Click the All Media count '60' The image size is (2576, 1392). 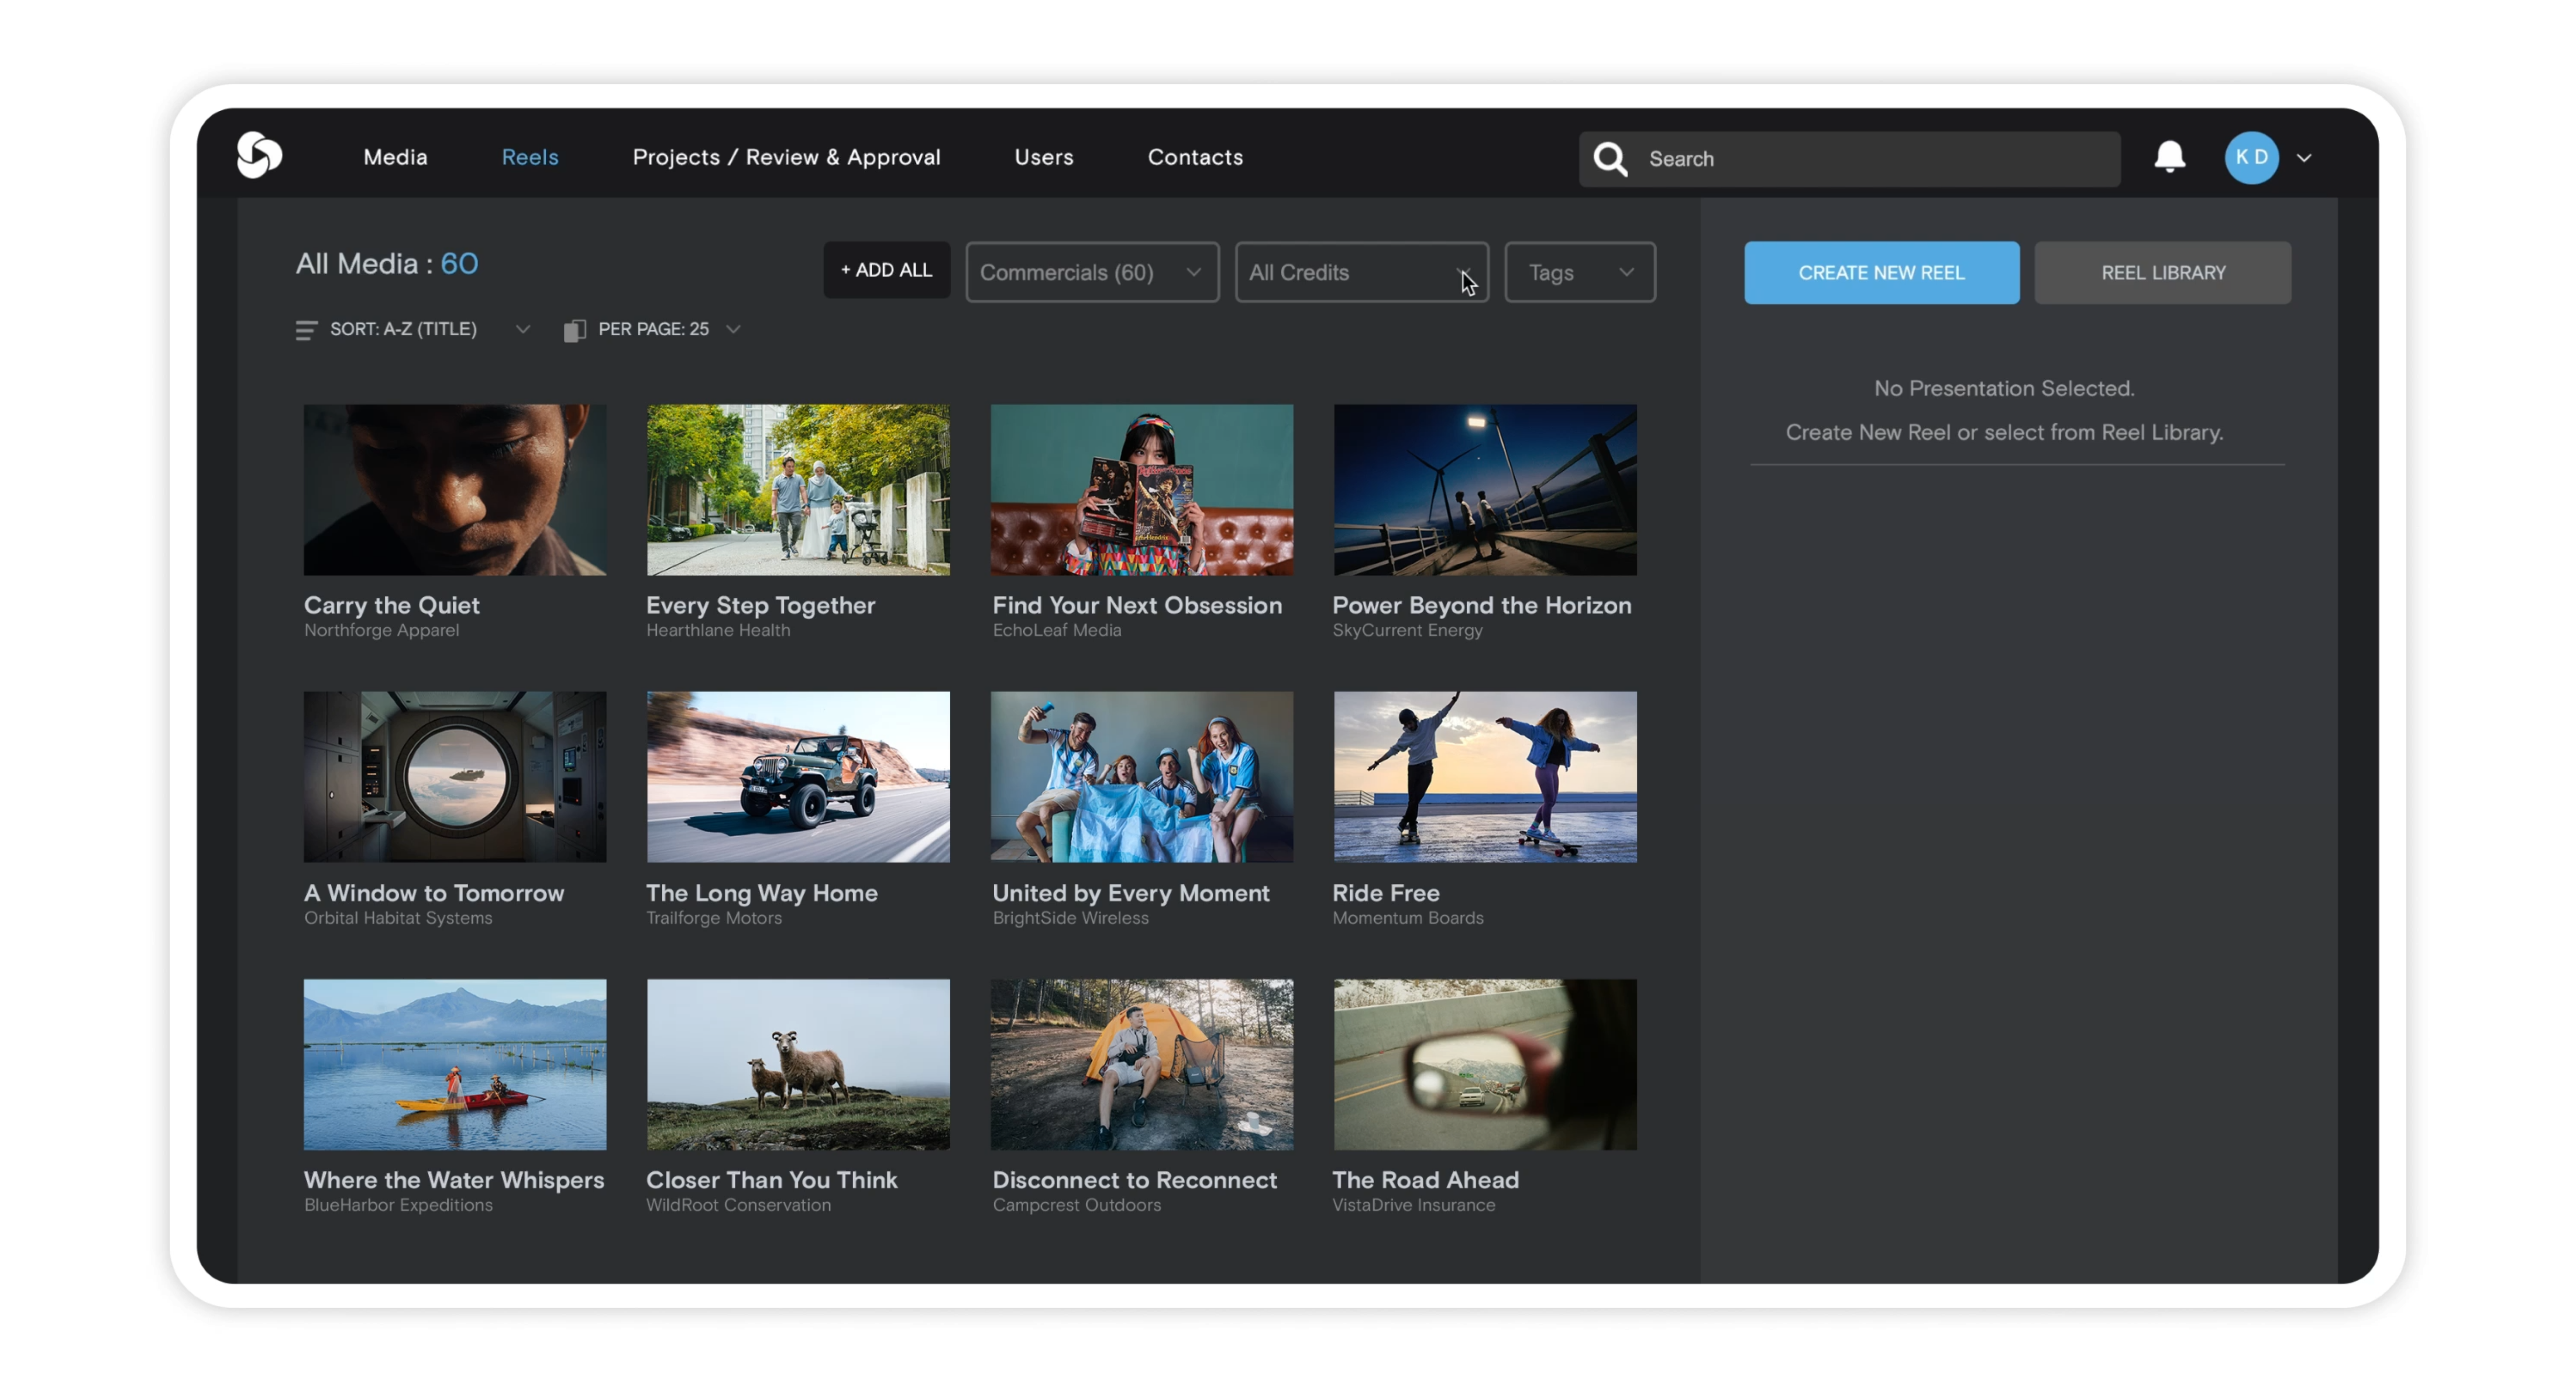[459, 264]
